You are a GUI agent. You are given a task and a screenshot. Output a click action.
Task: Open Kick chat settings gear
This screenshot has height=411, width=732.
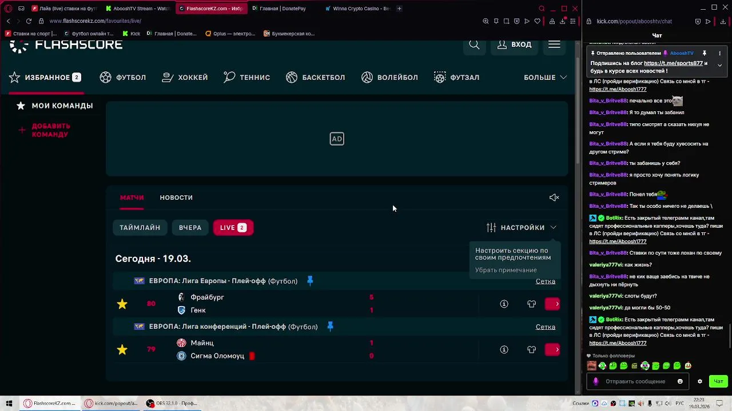tap(699, 381)
